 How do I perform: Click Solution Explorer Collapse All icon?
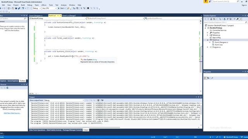[227, 19]
